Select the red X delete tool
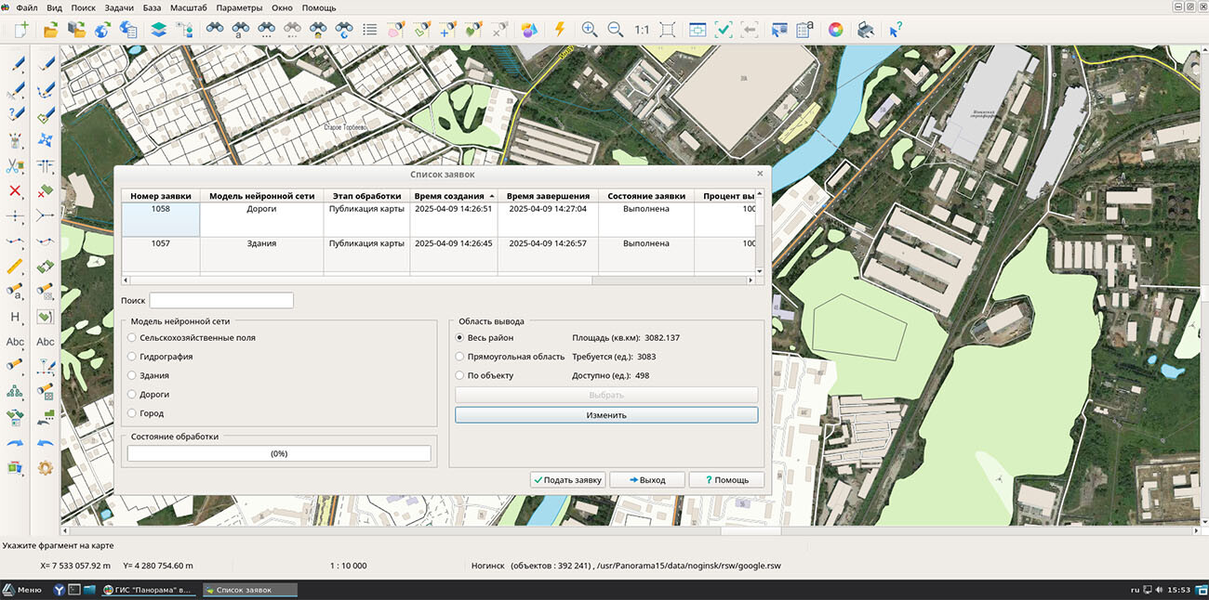This screenshot has height=600, width=1209. click(x=15, y=191)
